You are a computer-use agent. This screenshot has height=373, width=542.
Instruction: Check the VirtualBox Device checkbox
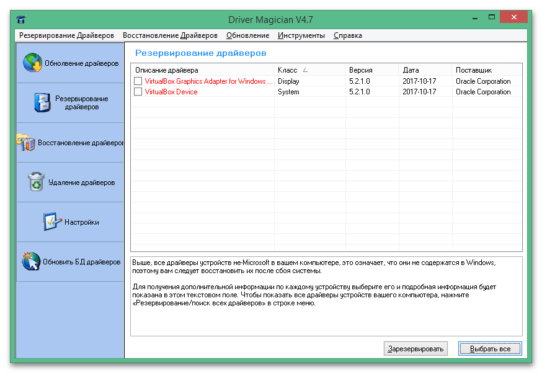point(138,92)
